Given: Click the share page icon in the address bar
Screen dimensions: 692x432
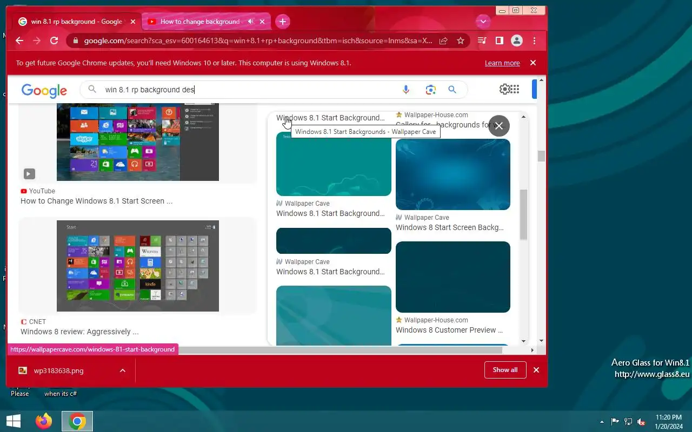Looking at the screenshot, I should [x=443, y=40].
